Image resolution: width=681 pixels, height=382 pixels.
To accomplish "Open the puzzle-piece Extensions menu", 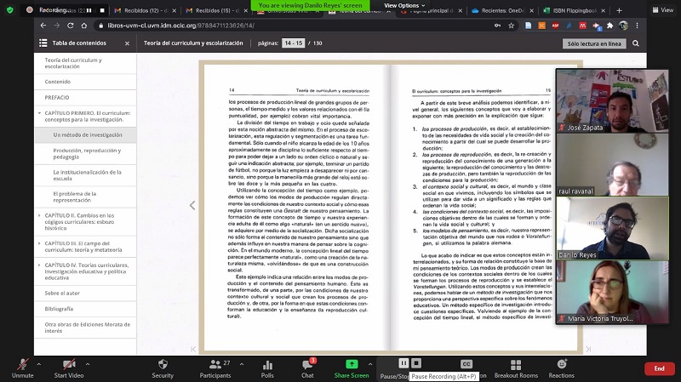I will coord(609,26).
